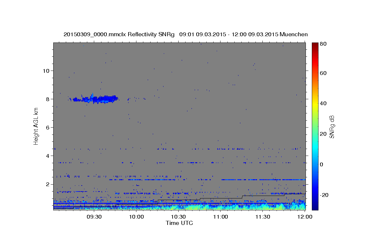
Task: Click the colorbar value -20
Action: (x=324, y=195)
